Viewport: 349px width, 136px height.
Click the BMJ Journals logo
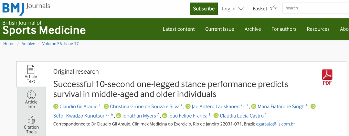coord(26,8)
